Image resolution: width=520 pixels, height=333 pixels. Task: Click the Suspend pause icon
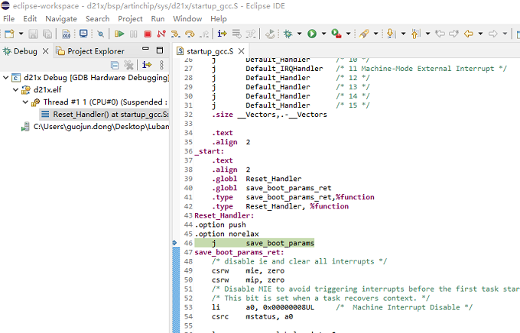click(134, 34)
